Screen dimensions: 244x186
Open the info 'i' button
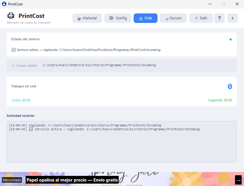tap(232, 18)
